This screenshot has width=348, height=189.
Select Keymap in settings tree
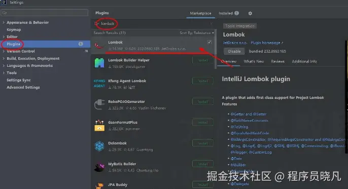14,29
